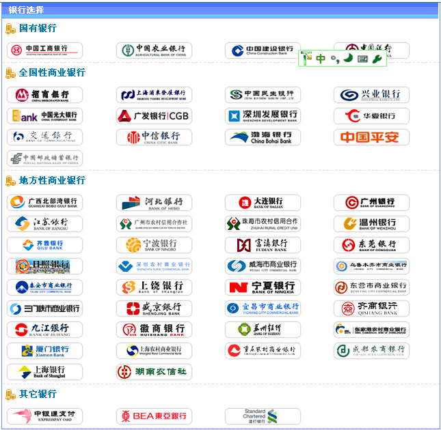Select the 中国工商银行 (ICBC) bank button

pyautogui.click(x=44, y=51)
